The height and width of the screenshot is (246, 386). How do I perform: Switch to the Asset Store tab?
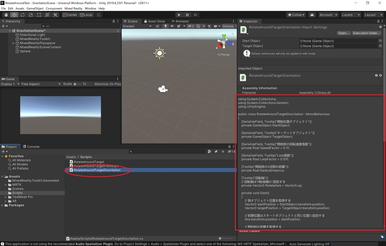pyautogui.click(x=154, y=21)
